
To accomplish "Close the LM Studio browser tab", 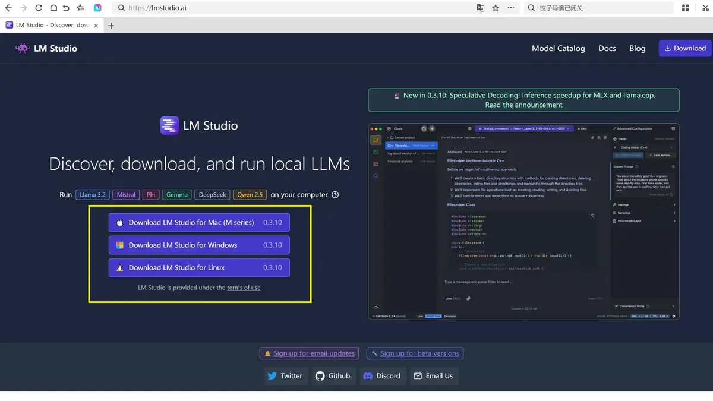I will tap(96, 26).
